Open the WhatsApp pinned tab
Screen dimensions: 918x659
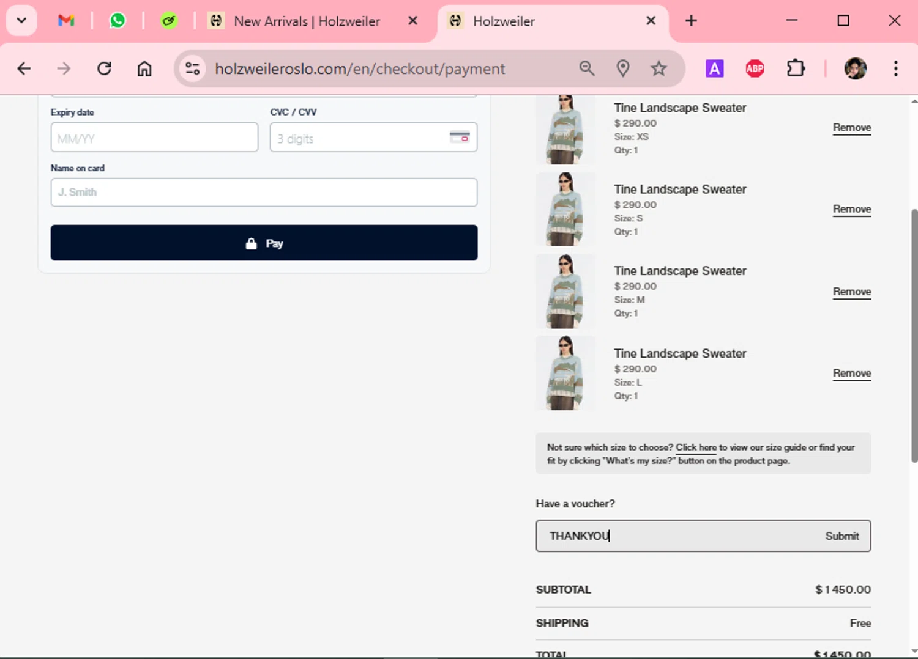[118, 21]
